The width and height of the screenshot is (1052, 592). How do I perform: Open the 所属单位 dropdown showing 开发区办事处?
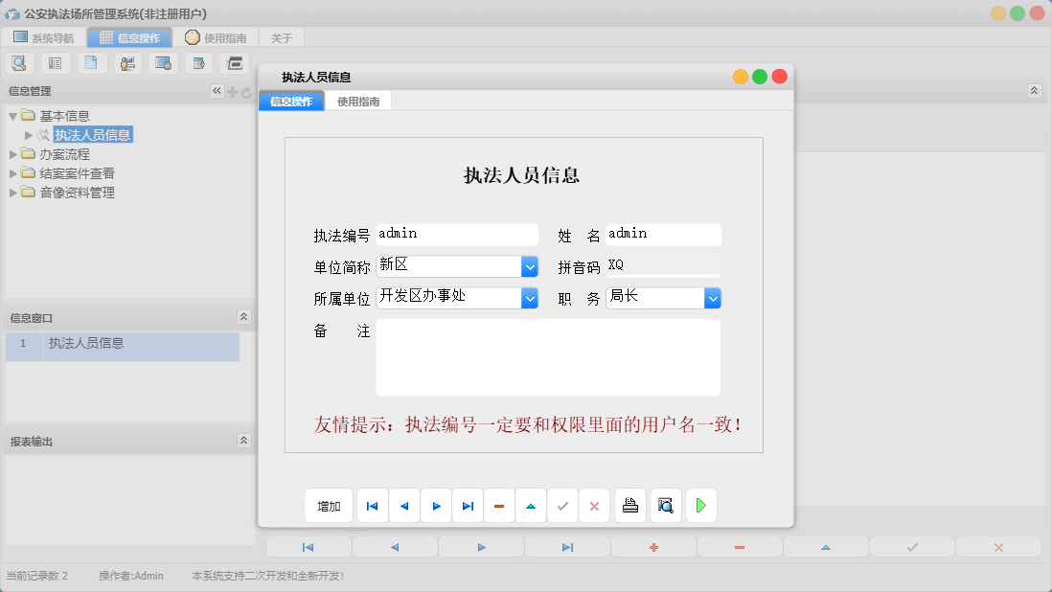(530, 298)
